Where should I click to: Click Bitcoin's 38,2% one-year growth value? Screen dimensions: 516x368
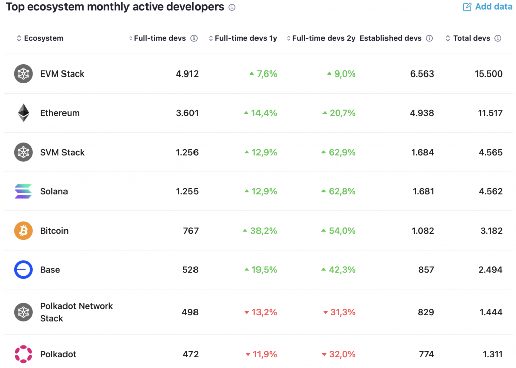[x=264, y=231]
